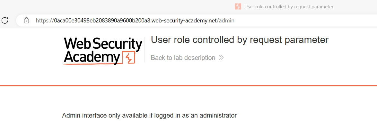Select the 'User role controlled by request parameter' browser tab
This screenshot has height=140, width=377.
[x=284, y=7]
